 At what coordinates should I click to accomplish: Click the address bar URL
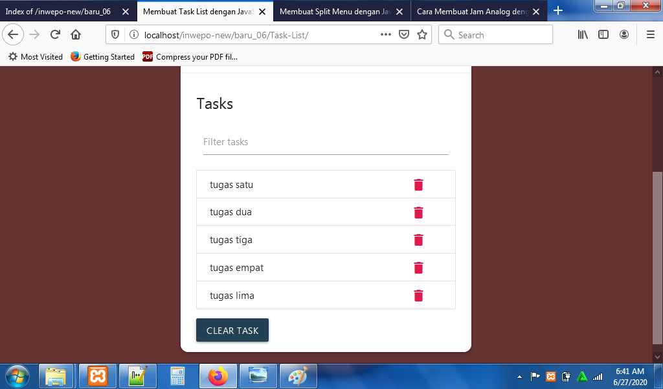pos(226,35)
